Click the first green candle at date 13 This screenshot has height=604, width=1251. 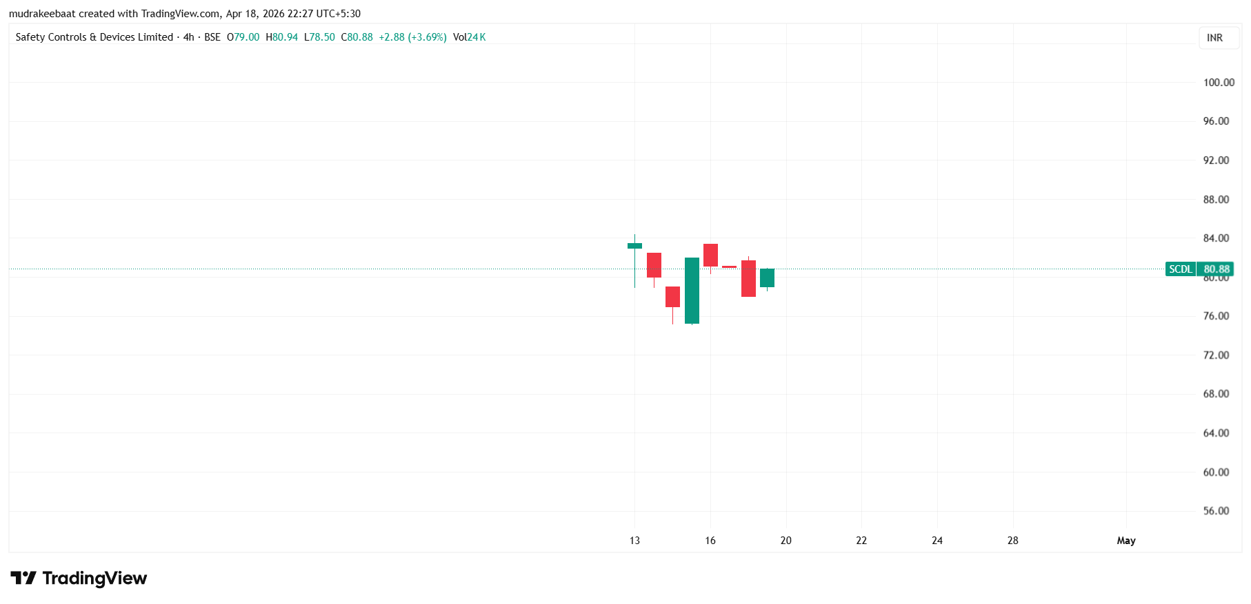pos(634,246)
